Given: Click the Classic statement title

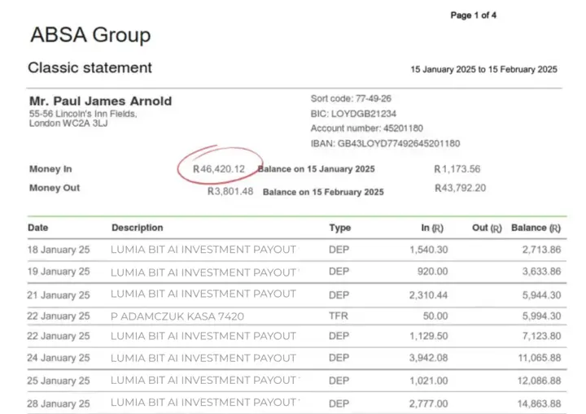Looking at the screenshot, I should 90,68.
